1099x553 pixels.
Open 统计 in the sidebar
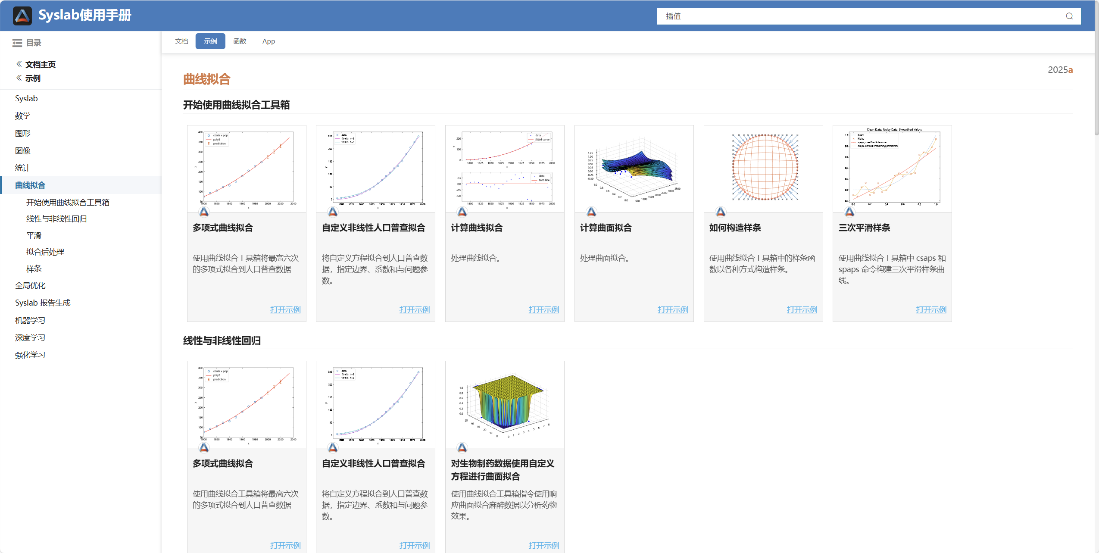point(22,168)
